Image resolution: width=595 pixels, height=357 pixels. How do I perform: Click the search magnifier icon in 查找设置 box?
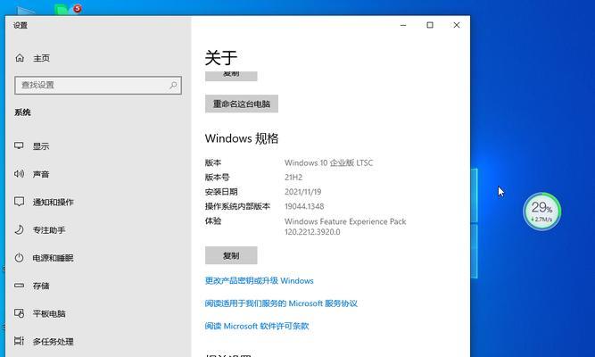tap(173, 85)
